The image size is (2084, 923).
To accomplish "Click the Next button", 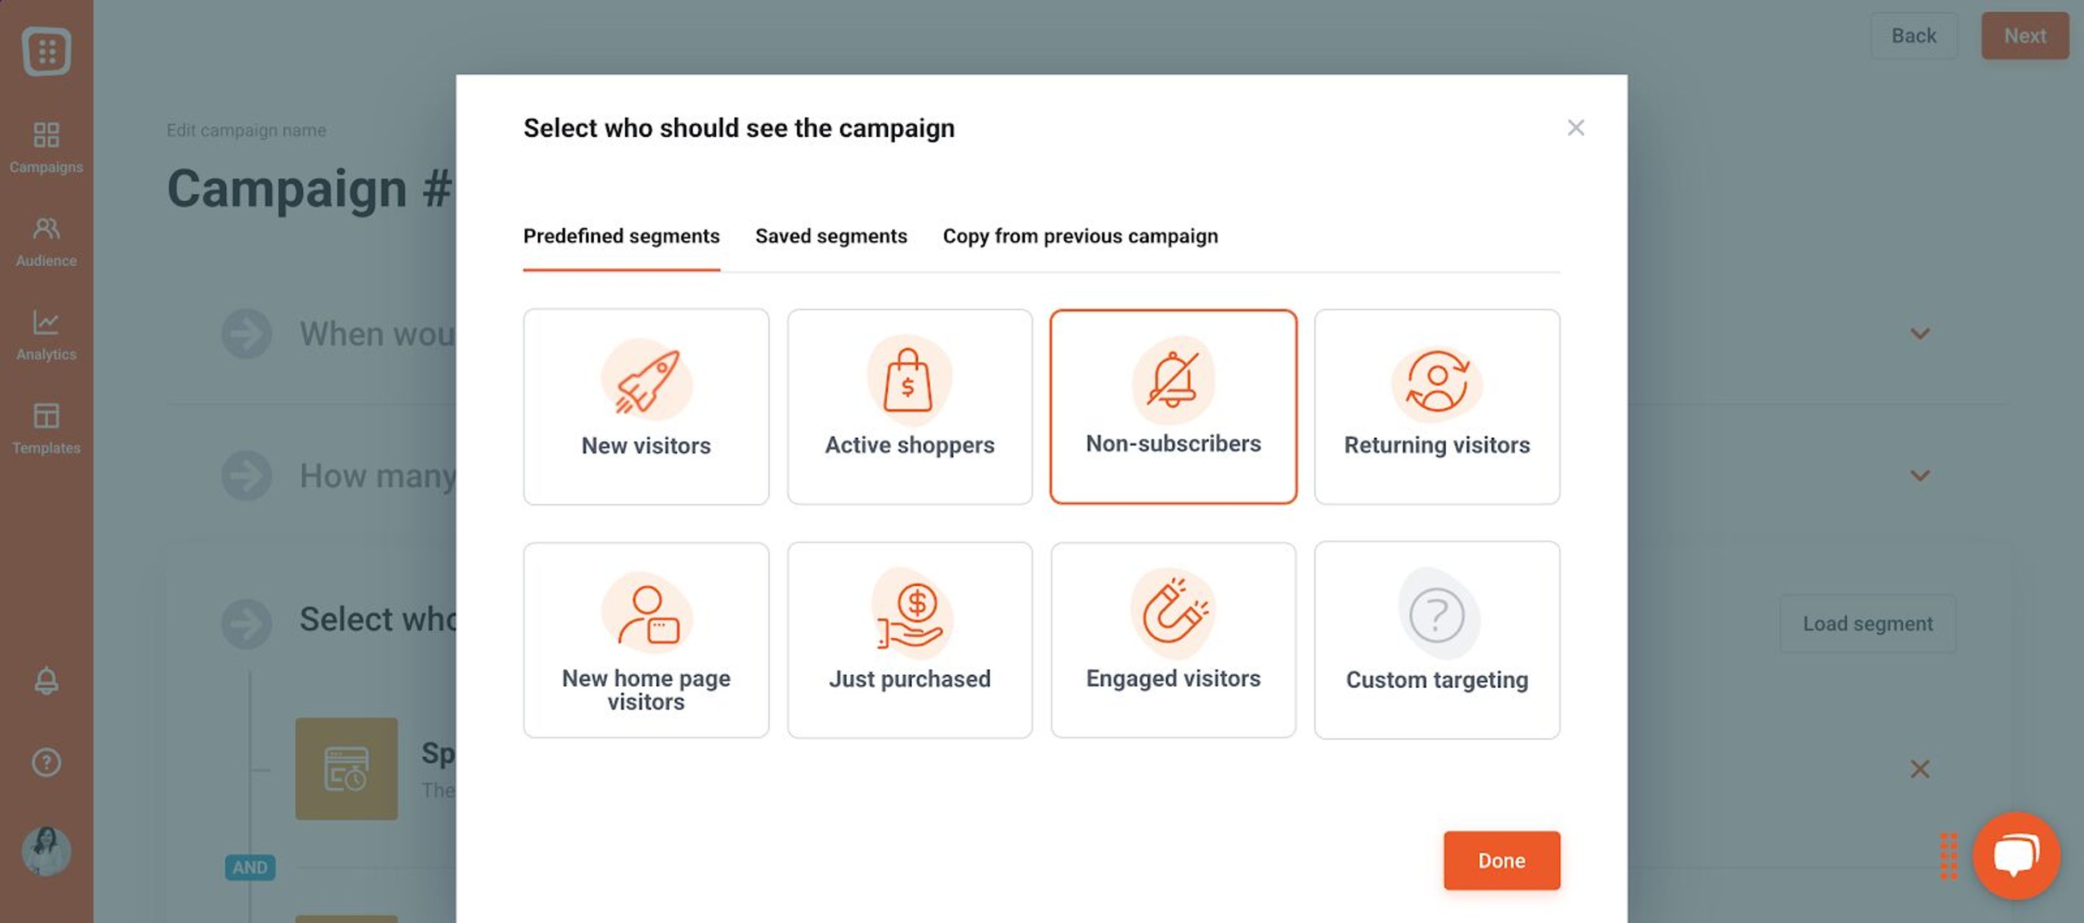I will coord(2024,36).
